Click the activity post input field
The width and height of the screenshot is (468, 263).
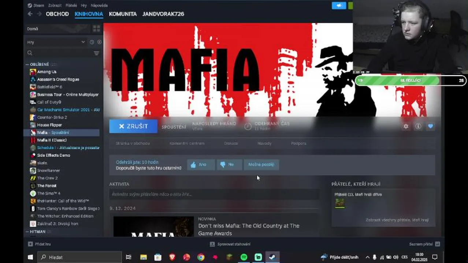coord(214,194)
